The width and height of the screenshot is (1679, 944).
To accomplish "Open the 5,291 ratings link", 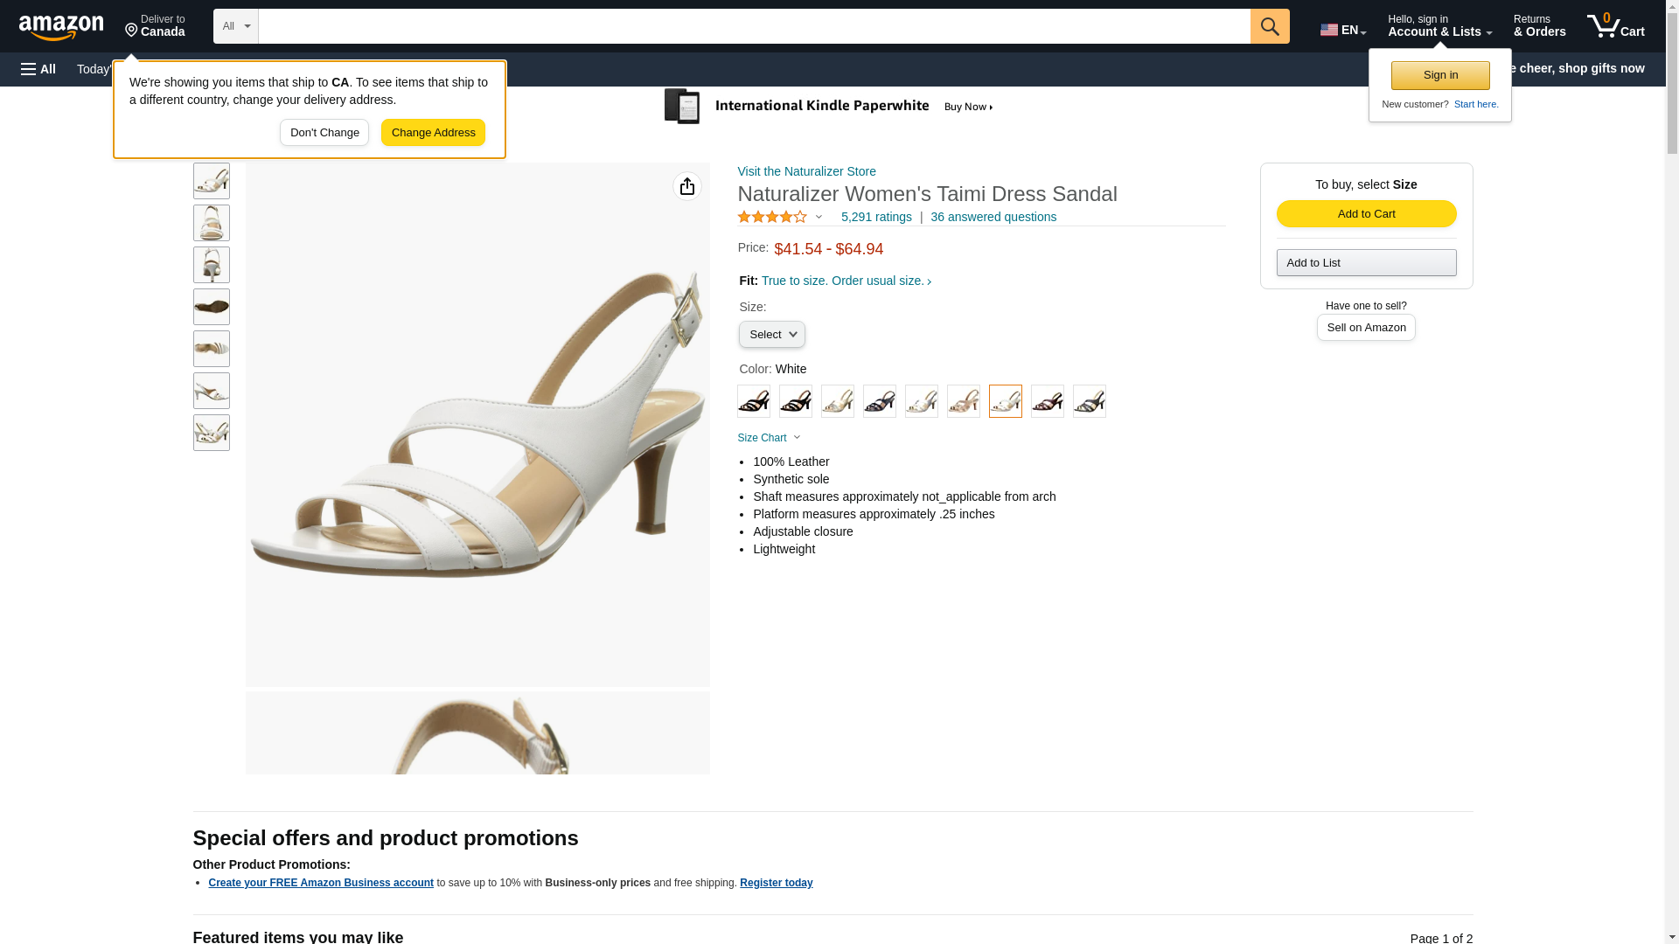I will [x=876, y=217].
